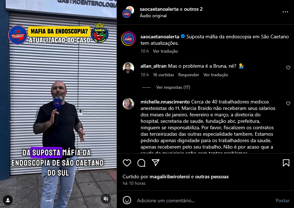Show tagged people in video
294x208 pixels.
[x=8, y=200]
